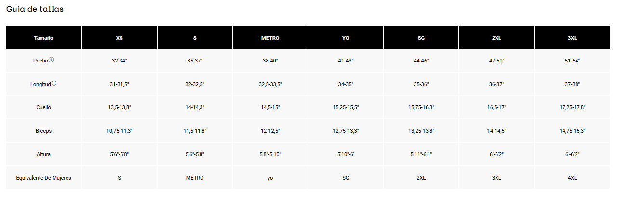Image resolution: width=617 pixels, height=199 pixels.
Task: Click the Cuello row label
Action: click(43, 107)
